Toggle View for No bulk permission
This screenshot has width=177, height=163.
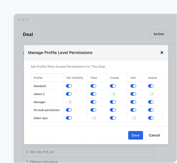coord(93,110)
